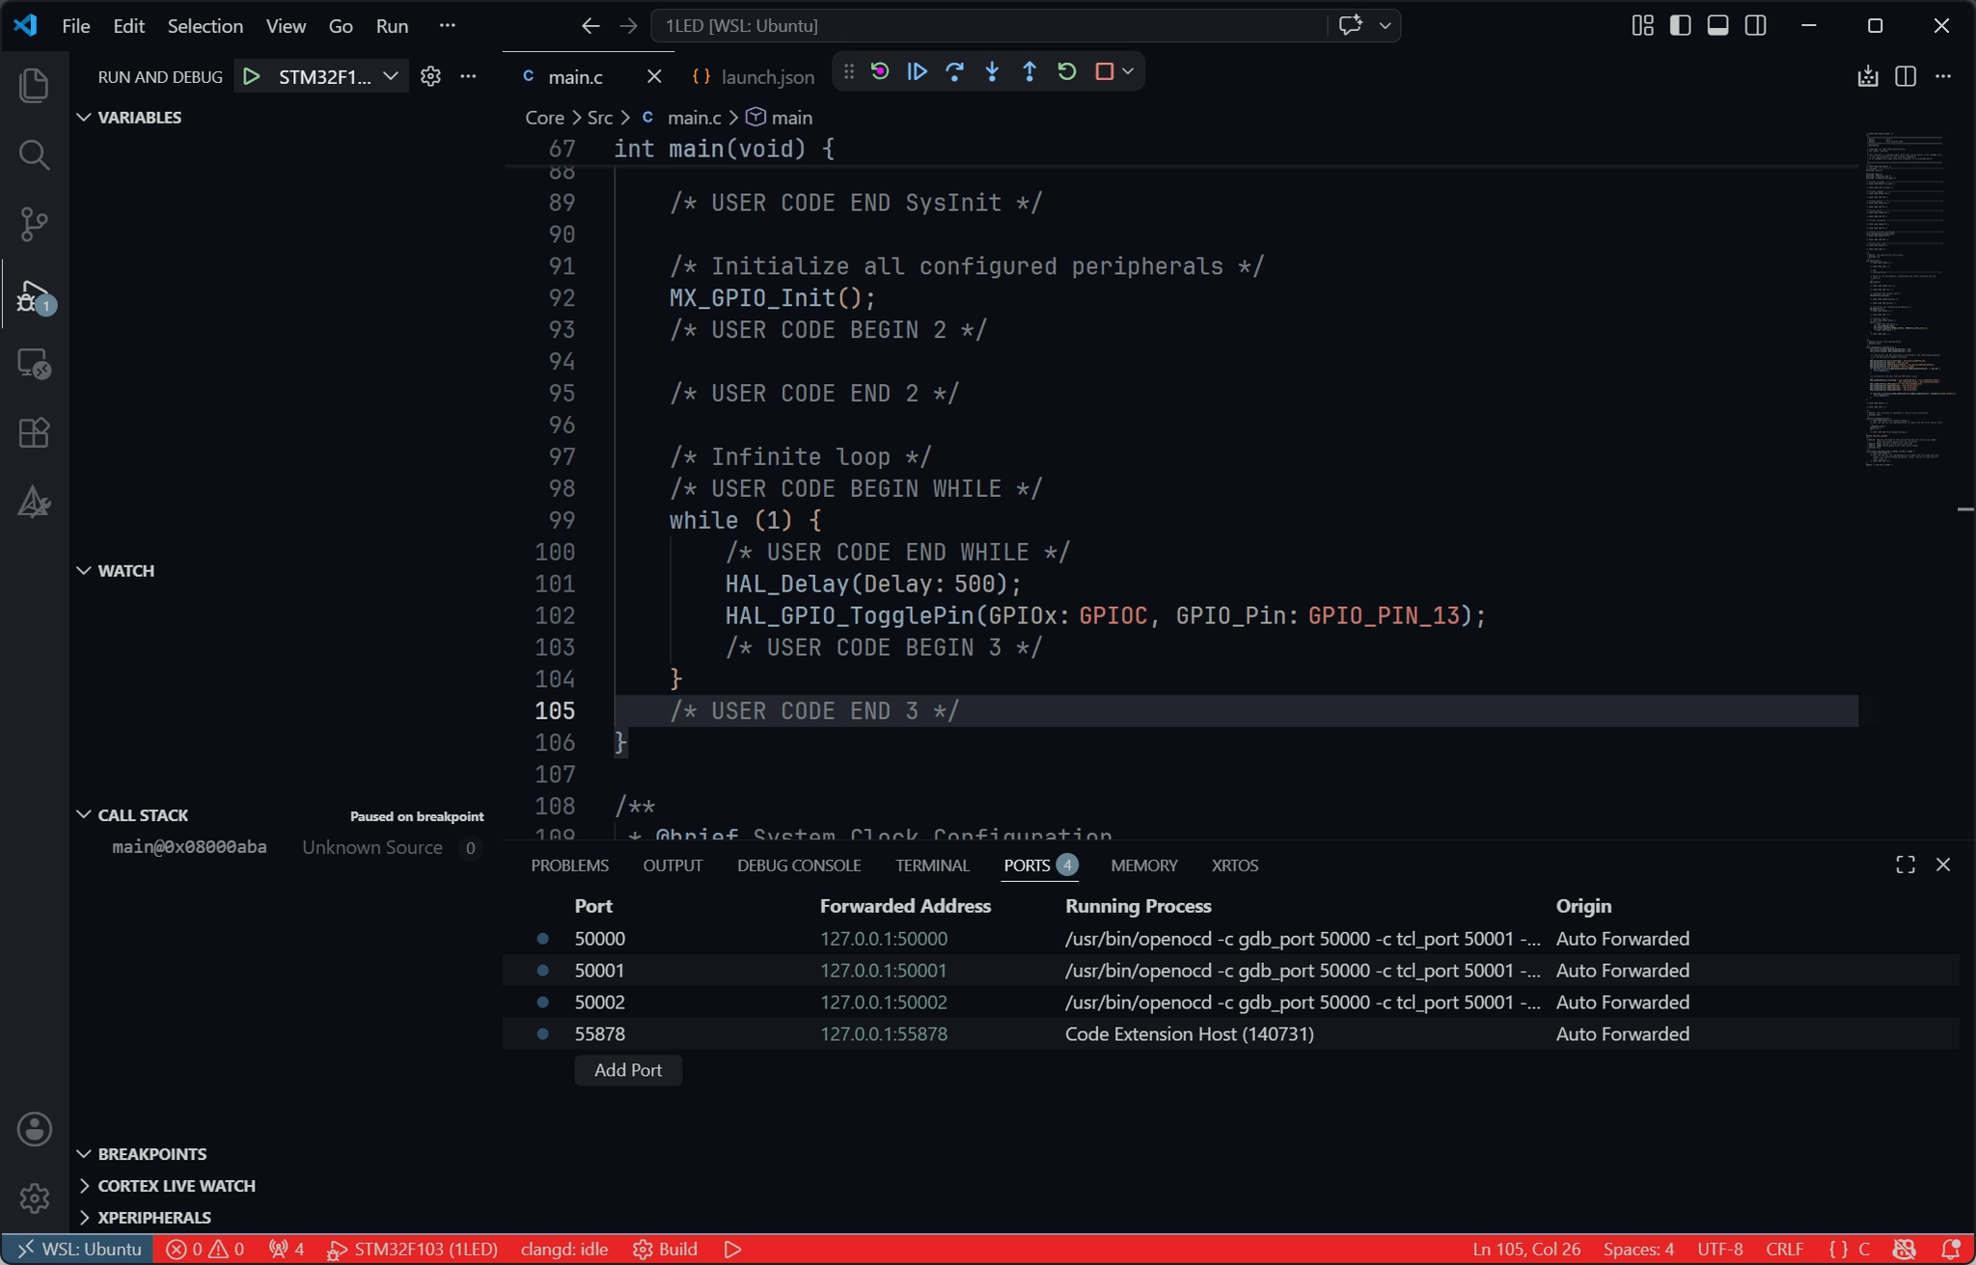Screen dimensions: 1976x1265
Task: Grab the debug toolbar drag handle
Action: pos(848,71)
